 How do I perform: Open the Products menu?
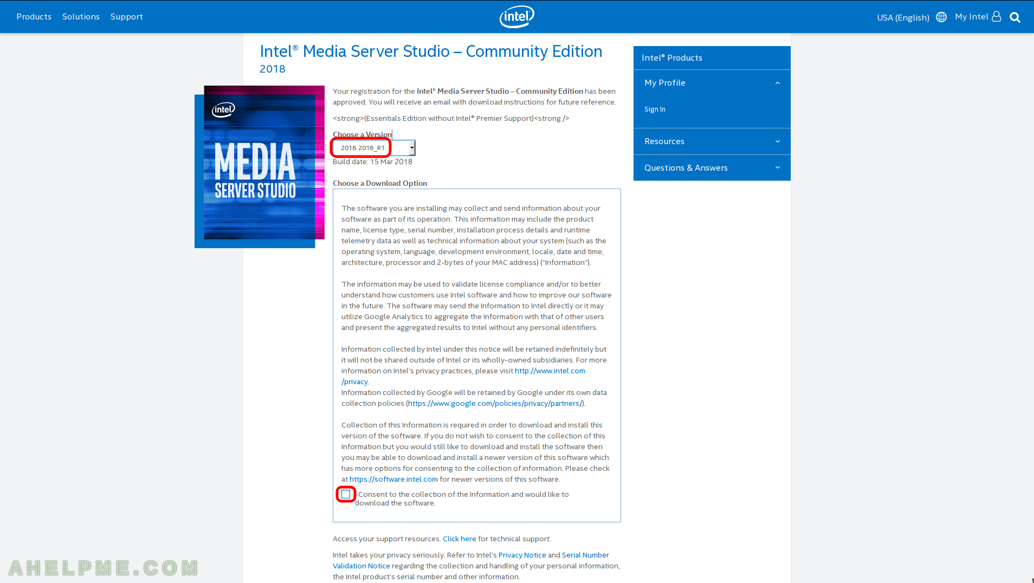click(34, 17)
